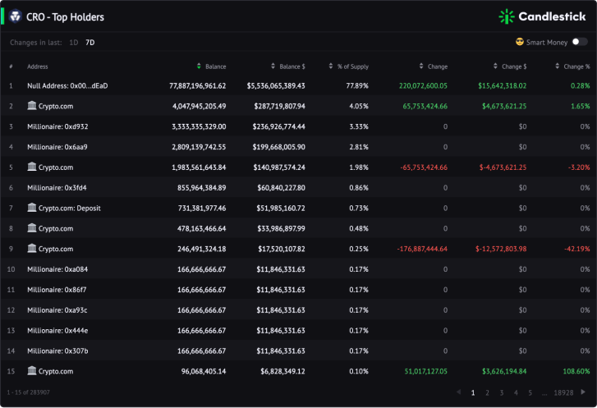Click the bank icon beside Crypto.com: Deposit
The width and height of the screenshot is (597, 408).
[x=32, y=208]
